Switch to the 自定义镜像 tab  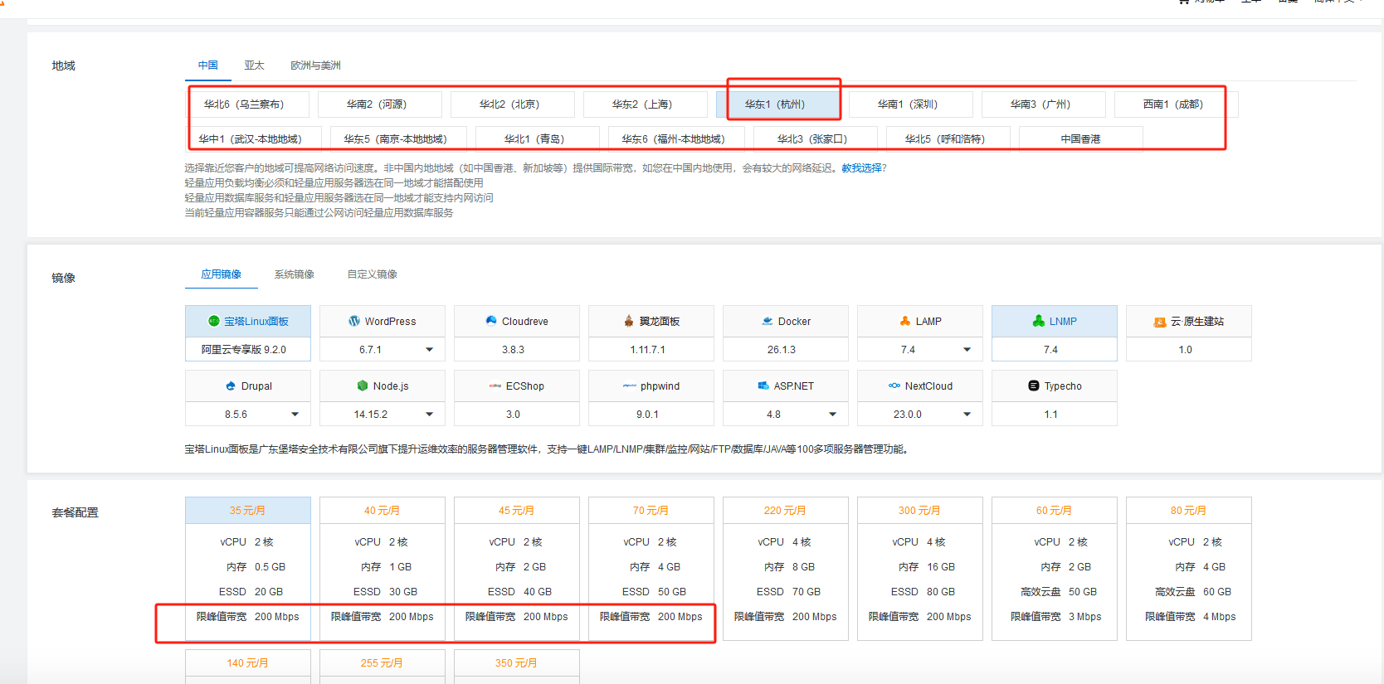point(373,274)
